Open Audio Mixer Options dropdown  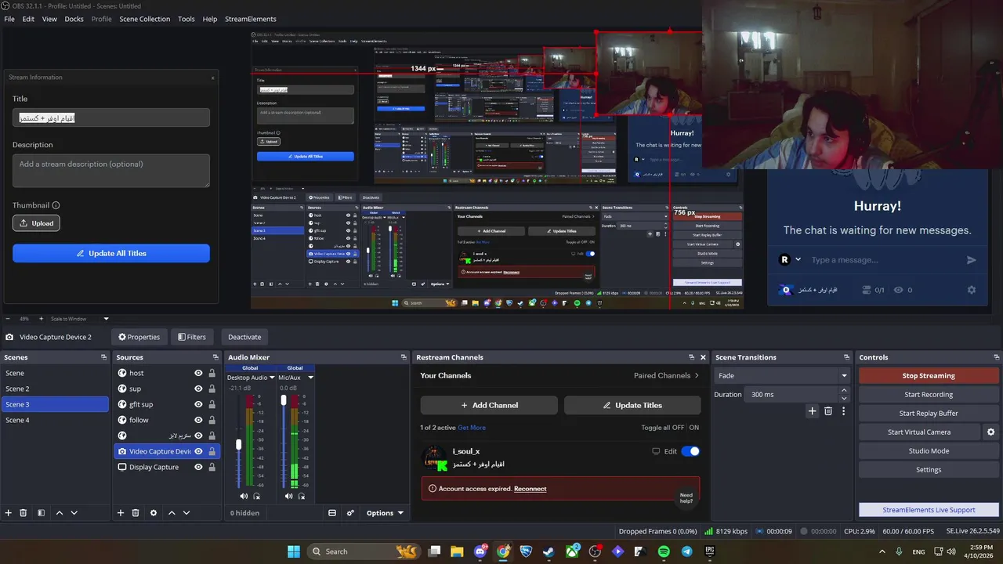[x=385, y=513]
